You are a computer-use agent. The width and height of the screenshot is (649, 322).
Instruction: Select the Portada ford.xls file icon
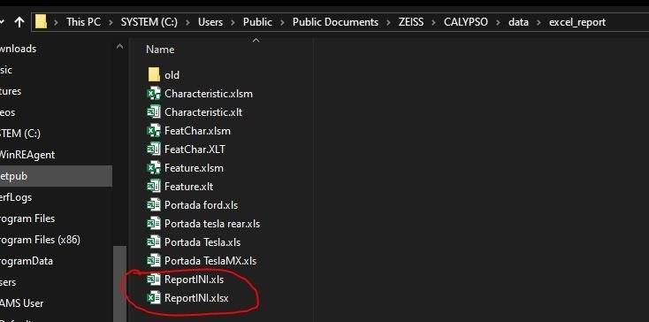tap(154, 205)
